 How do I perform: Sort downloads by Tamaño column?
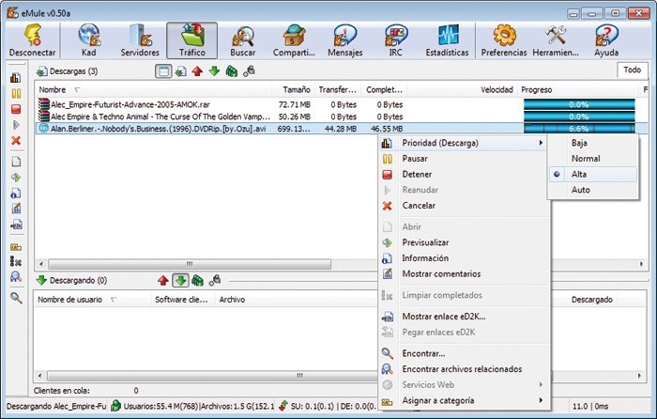(293, 90)
